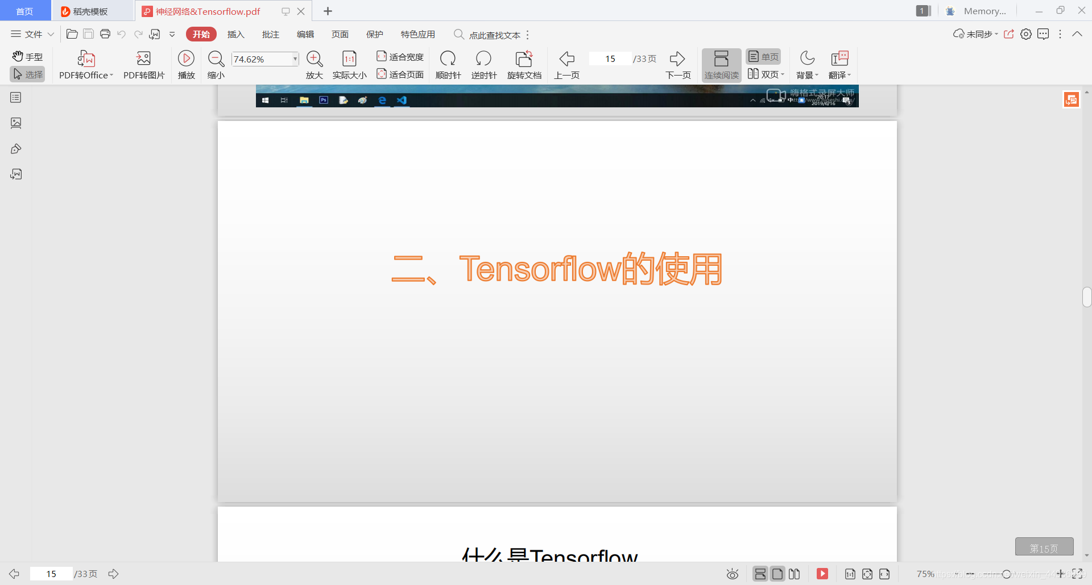Toggle 连续阅读 continuous reading
Screen dimensions: 1092x585
click(x=721, y=65)
